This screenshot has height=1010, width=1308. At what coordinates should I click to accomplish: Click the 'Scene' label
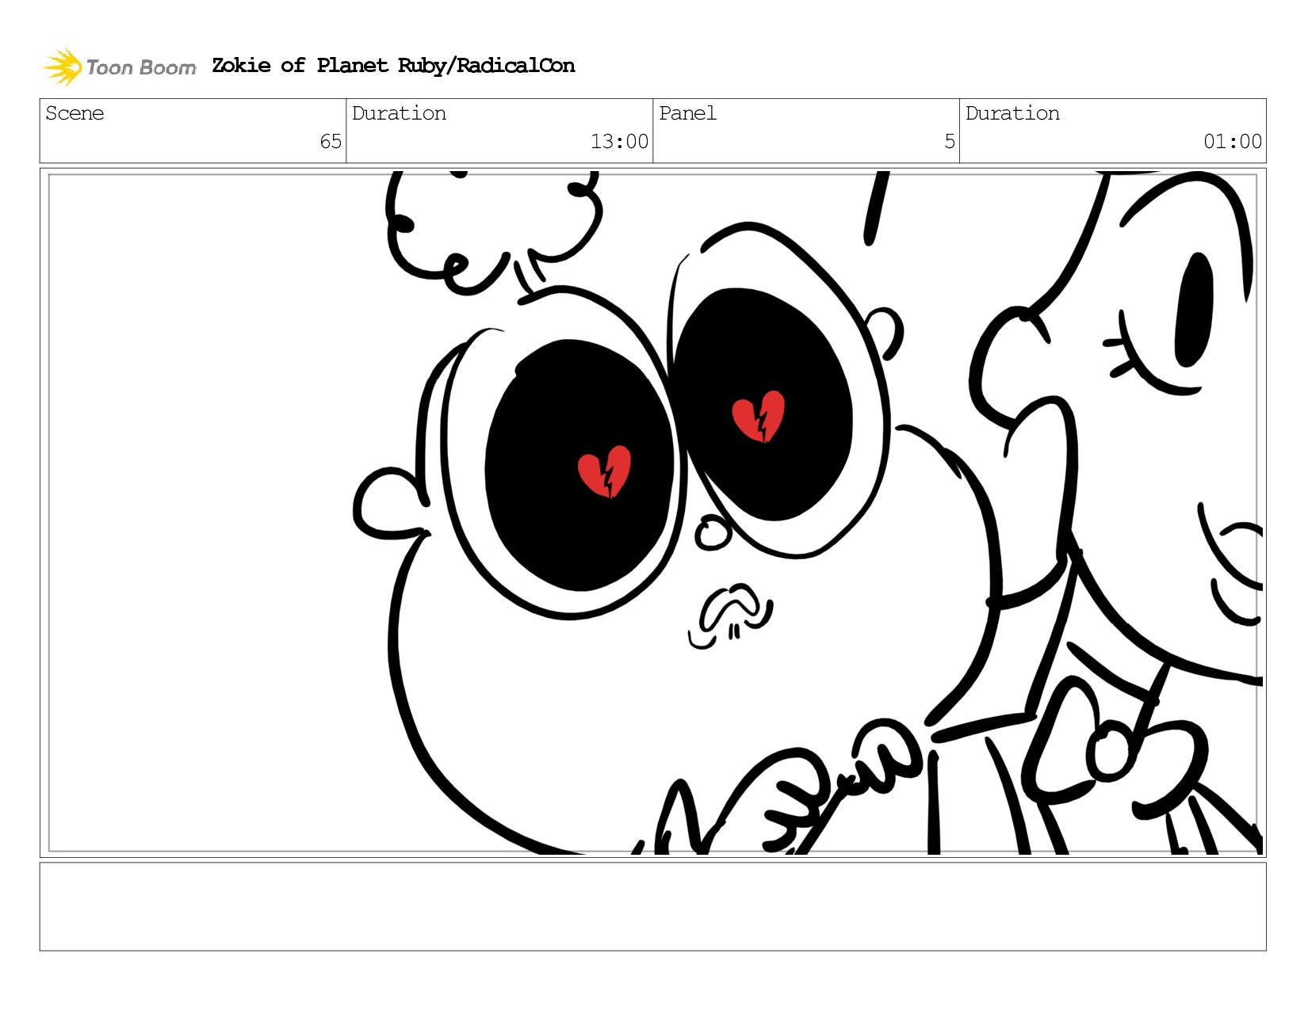[x=75, y=113]
